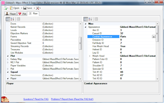Expand the Galaxy Map node
Image resolution: width=164 pixels, height=103 pixels.
8,59
